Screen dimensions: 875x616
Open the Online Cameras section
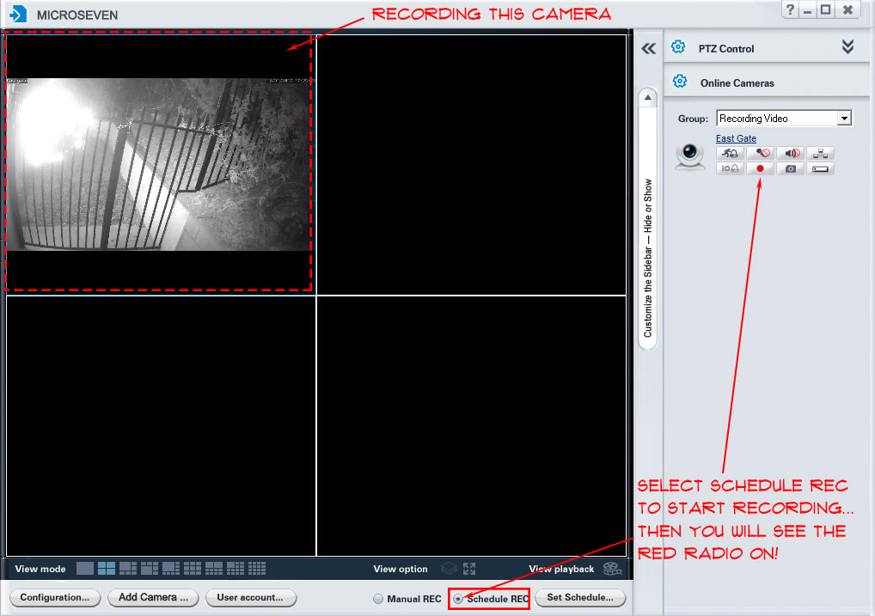pos(736,83)
